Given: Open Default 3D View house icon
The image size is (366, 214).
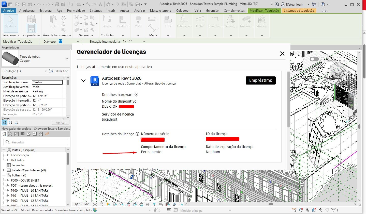Looking at the screenshot, I should pos(108,4).
